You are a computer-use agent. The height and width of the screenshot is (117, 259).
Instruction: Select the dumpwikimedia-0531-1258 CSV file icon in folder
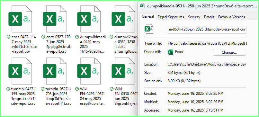[123, 19]
